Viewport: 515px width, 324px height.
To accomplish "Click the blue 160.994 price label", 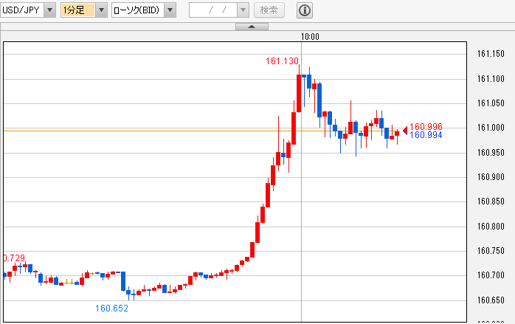I will coord(426,135).
